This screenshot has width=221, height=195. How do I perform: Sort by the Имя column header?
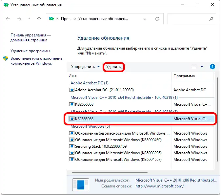72,76
